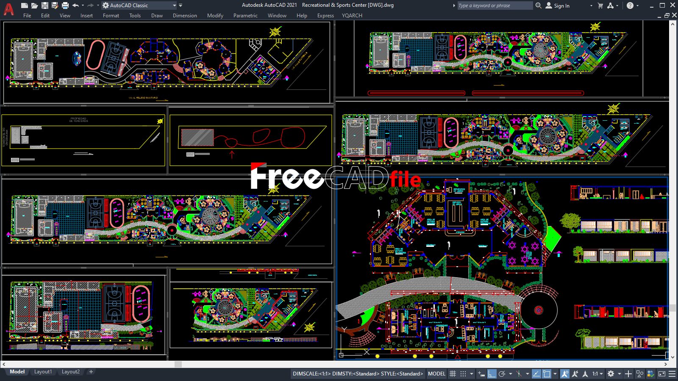The width and height of the screenshot is (678, 381).
Task: Click the Annotation Visibility icon
Action: 564,374
